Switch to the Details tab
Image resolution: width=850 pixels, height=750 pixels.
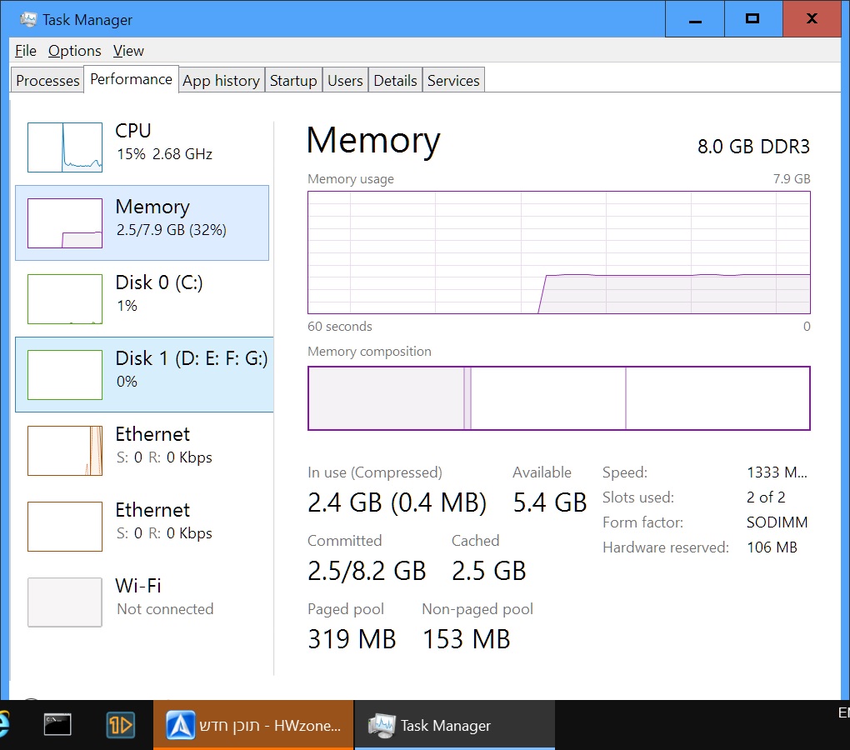[x=395, y=80]
